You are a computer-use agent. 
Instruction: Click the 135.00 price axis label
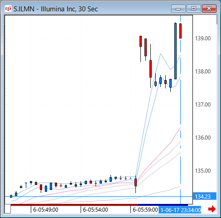(x=203, y=171)
